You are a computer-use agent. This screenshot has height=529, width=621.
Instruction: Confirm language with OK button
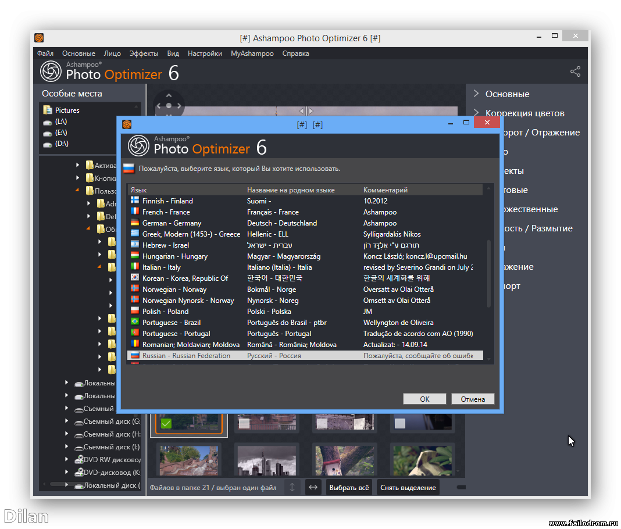pyautogui.click(x=424, y=399)
